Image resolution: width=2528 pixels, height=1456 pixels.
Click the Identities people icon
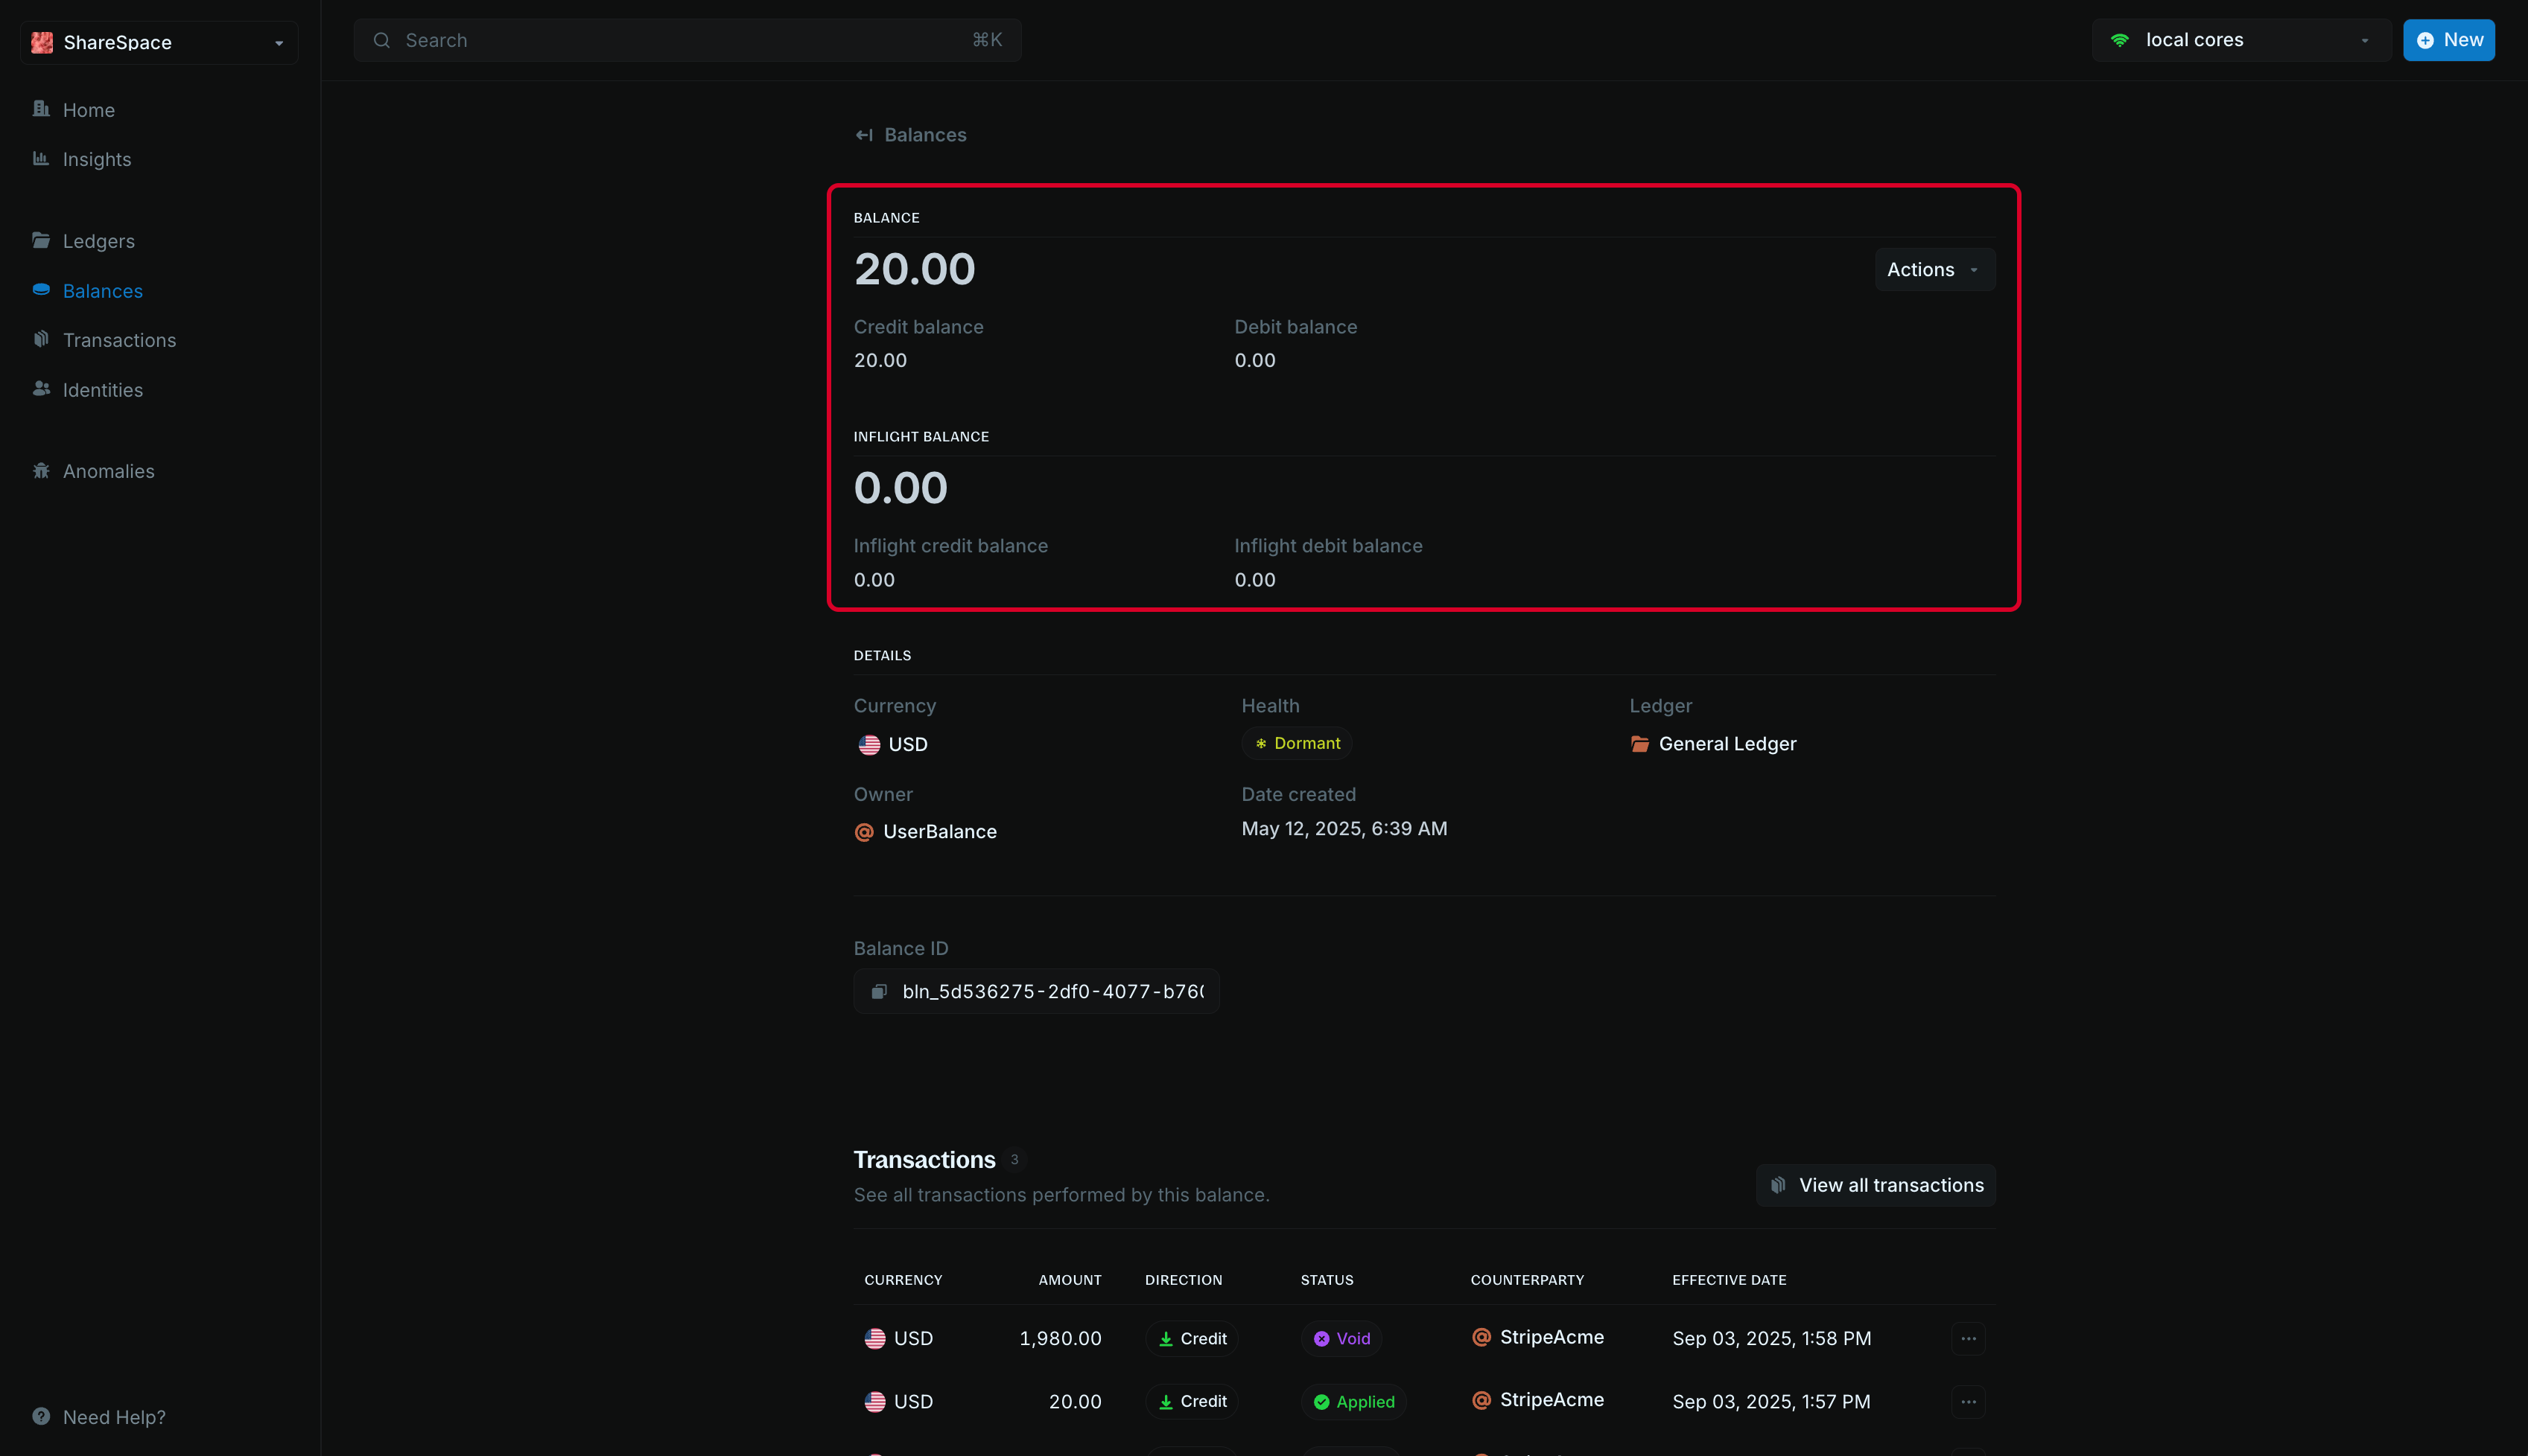click(41, 389)
